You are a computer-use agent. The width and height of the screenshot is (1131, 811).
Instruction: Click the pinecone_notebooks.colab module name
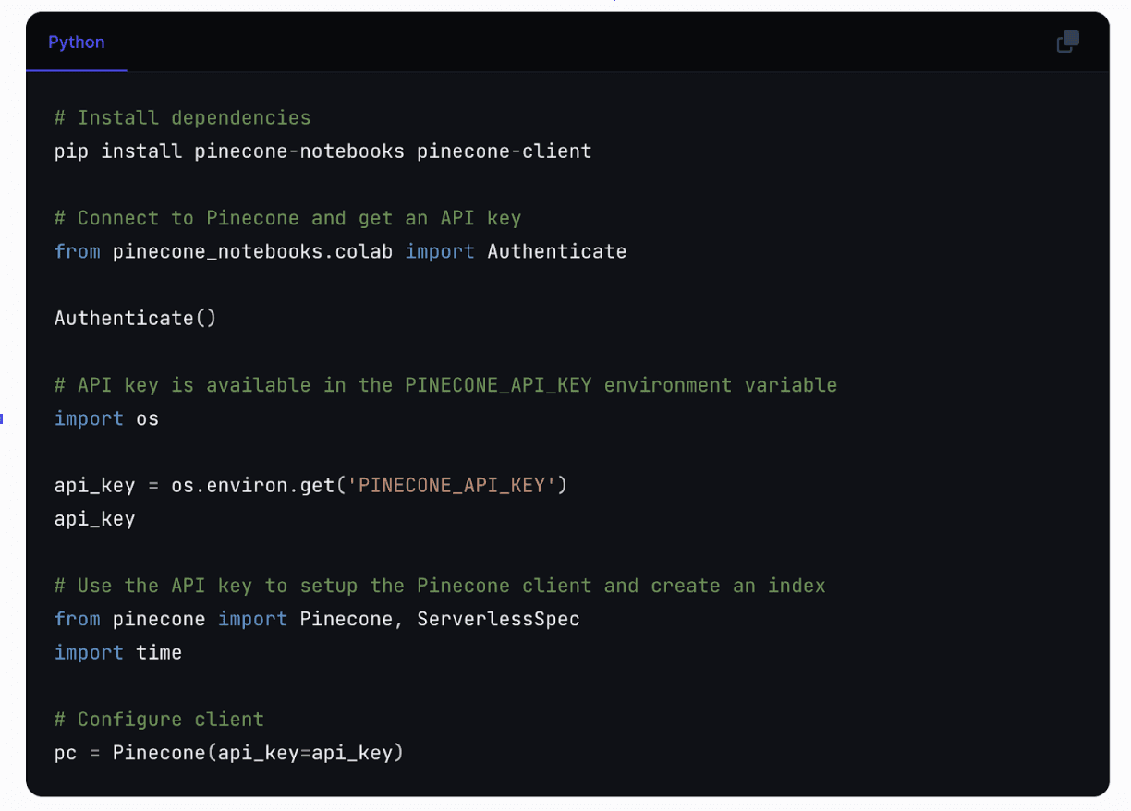pos(252,251)
